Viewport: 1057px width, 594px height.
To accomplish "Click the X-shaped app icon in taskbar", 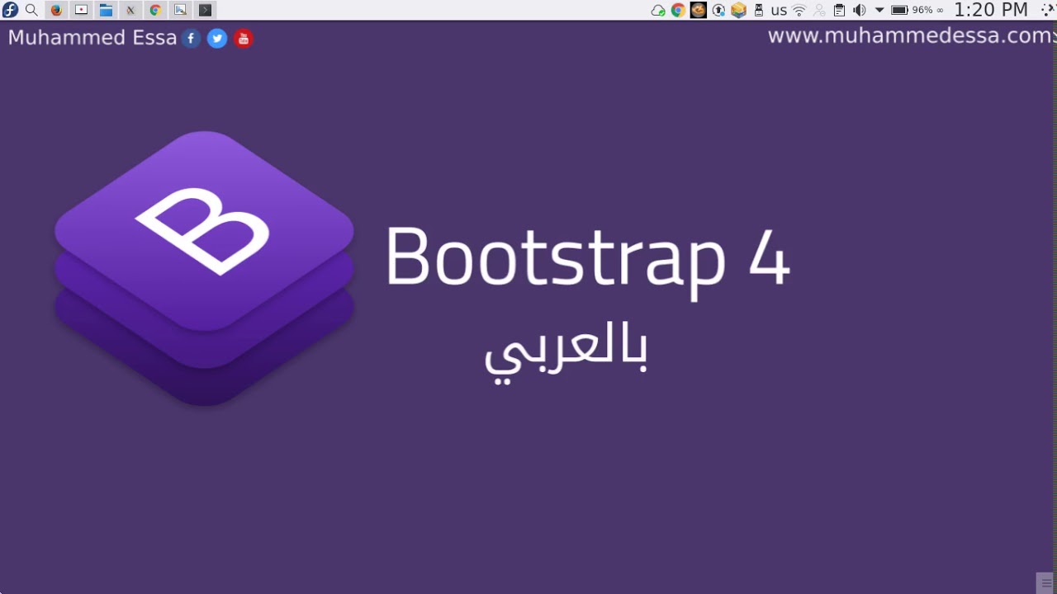I will [130, 10].
